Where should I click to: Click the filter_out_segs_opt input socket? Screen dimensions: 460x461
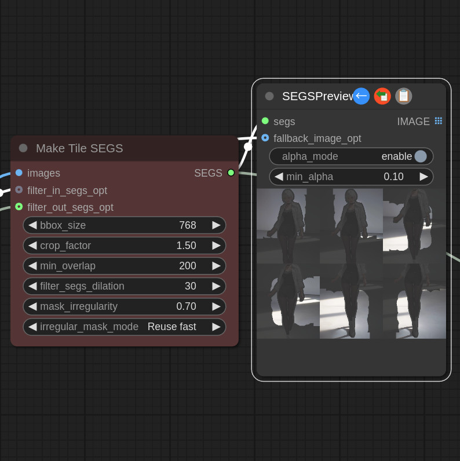point(19,207)
